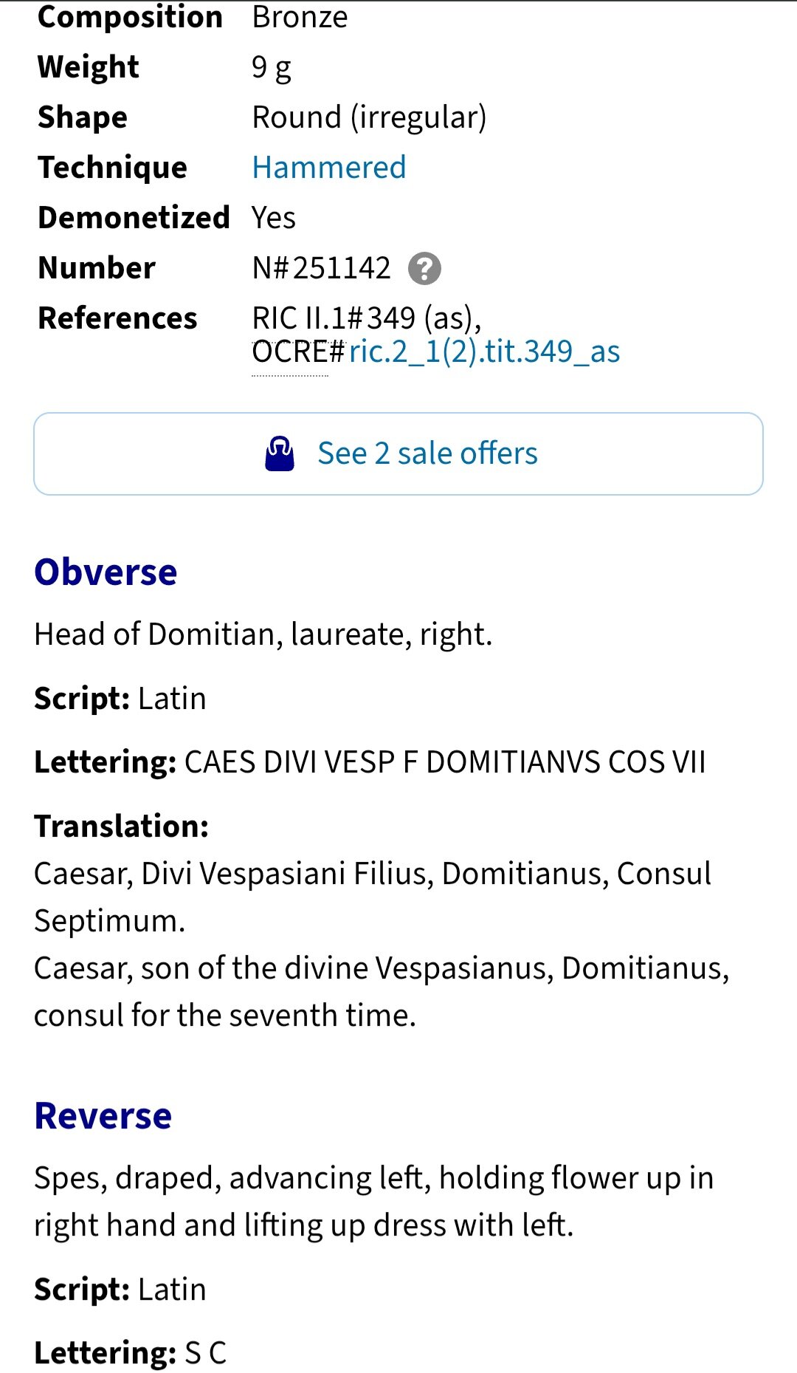
Task: Click the Spes, draped reverse description
Action: click(374, 1202)
